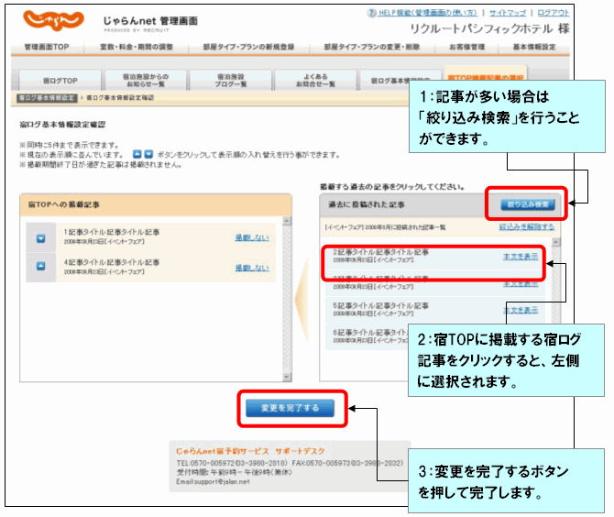Open 基本情報設定 menu

point(534,47)
